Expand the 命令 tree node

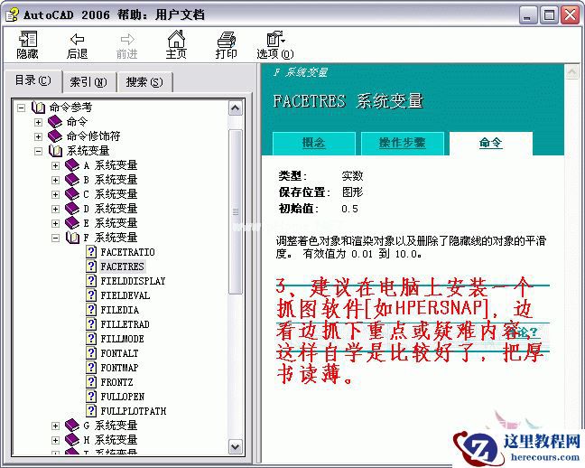click(x=38, y=122)
